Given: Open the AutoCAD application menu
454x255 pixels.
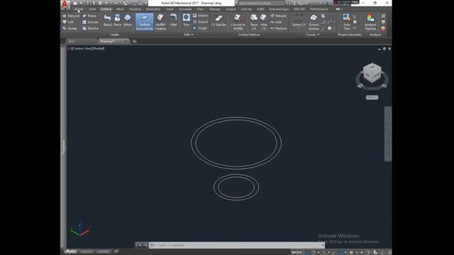Looking at the screenshot, I should (x=65, y=5).
